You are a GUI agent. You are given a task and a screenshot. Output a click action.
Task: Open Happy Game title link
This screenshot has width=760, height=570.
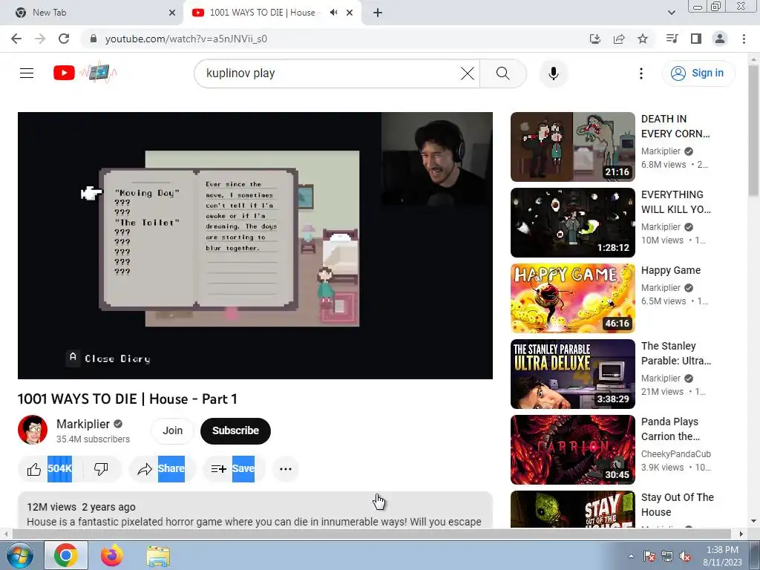671,270
